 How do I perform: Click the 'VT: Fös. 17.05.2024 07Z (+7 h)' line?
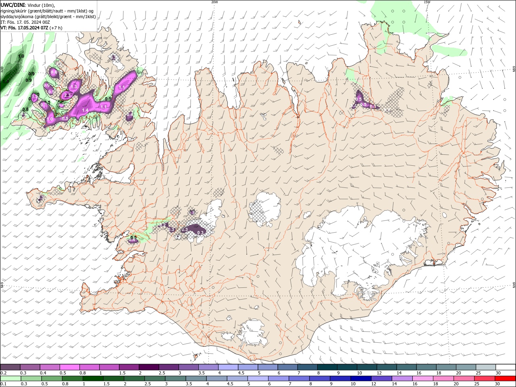tap(31, 28)
